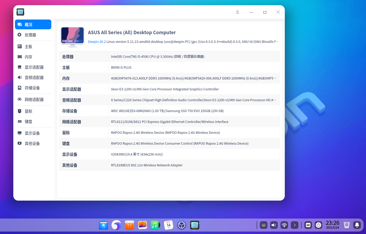Open the File Manager from the dock
366x234 pixels.
point(103,225)
